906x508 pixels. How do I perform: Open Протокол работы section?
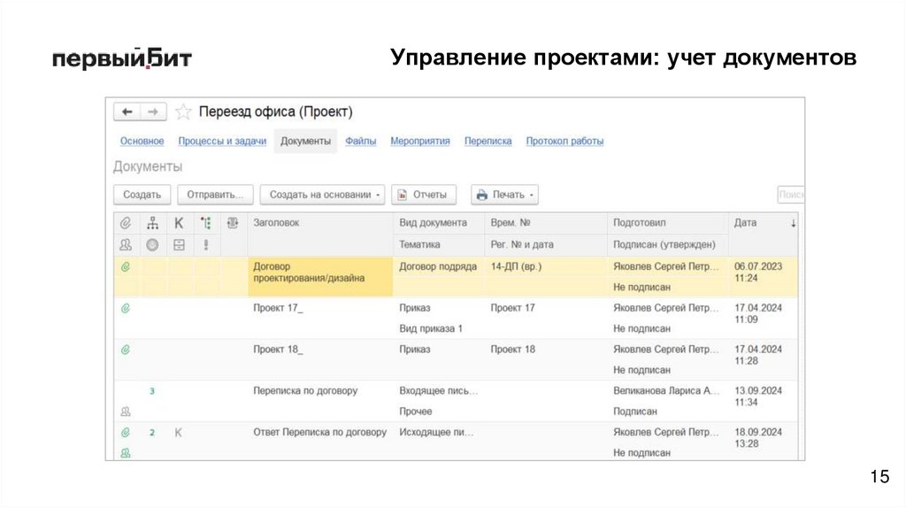pos(564,141)
